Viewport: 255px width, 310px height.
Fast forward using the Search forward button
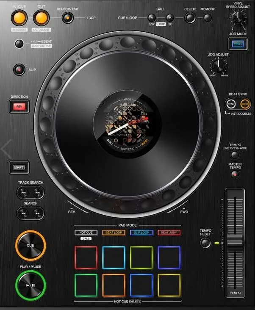point(37,213)
